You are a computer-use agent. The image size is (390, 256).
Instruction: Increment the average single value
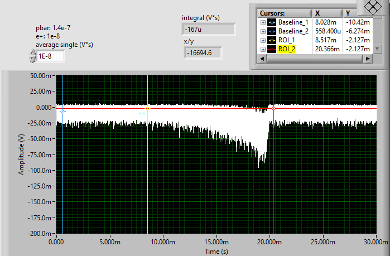coord(32,52)
